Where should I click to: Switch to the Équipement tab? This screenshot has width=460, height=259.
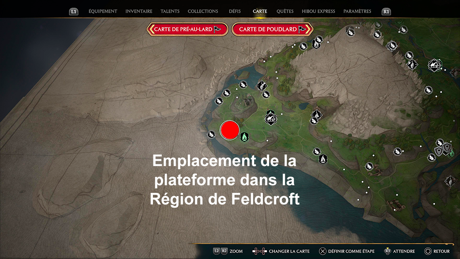pyautogui.click(x=102, y=12)
